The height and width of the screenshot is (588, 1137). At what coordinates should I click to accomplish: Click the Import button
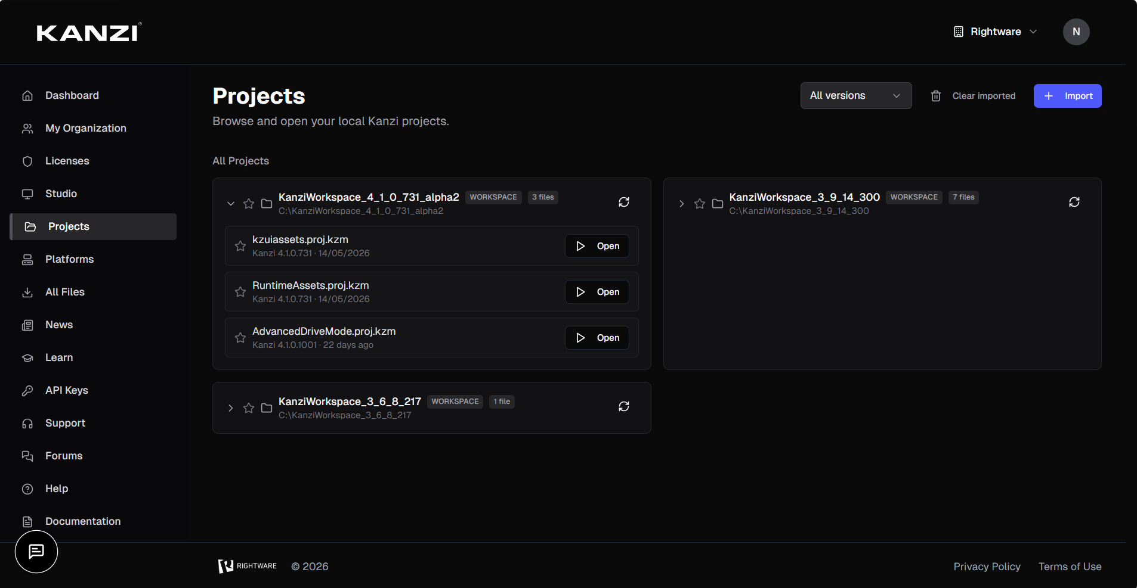click(1067, 96)
